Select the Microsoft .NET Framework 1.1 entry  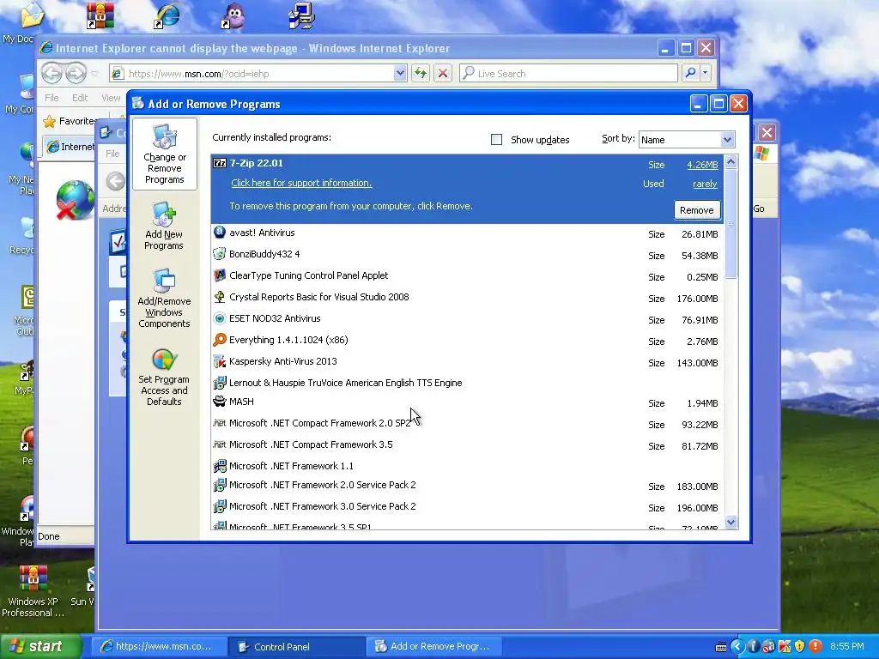tap(468, 466)
